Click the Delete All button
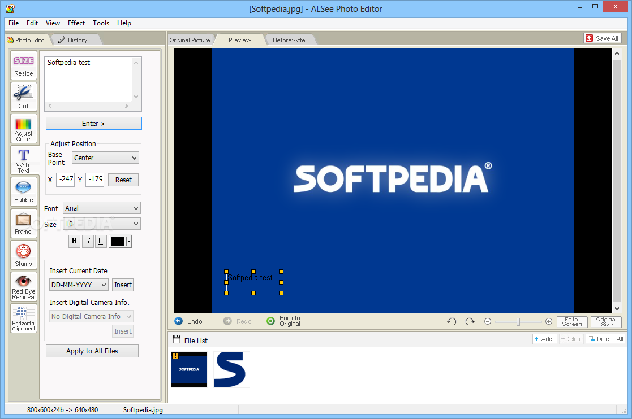This screenshot has height=419, width=632. (606, 339)
